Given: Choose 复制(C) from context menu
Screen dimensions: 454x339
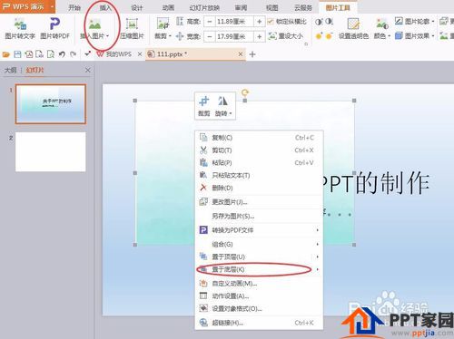Looking at the screenshot, I should click(x=259, y=138).
